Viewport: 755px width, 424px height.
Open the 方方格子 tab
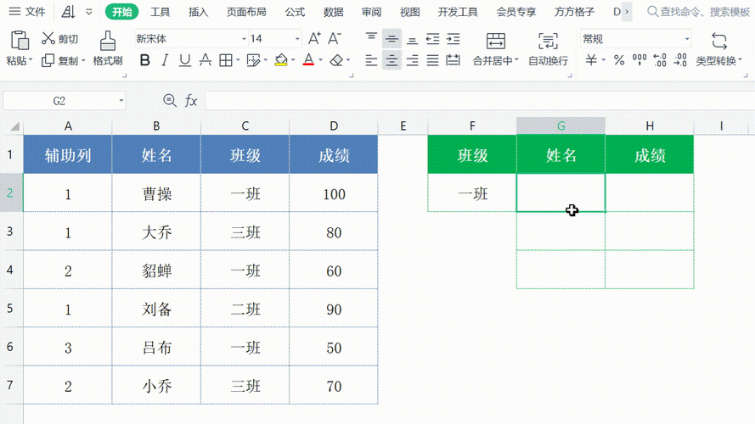point(574,12)
